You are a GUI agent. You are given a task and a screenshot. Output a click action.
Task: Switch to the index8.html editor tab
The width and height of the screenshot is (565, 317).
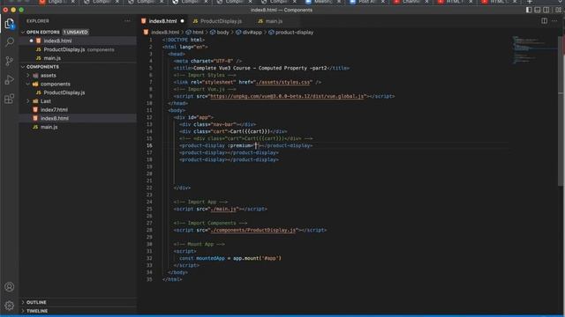(x=162, y=21)
